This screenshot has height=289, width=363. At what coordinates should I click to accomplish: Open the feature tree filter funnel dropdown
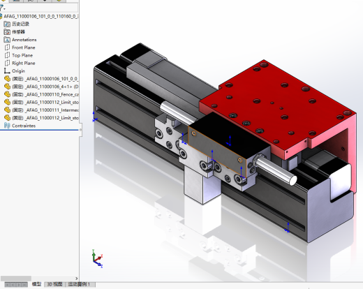[2, 8]
